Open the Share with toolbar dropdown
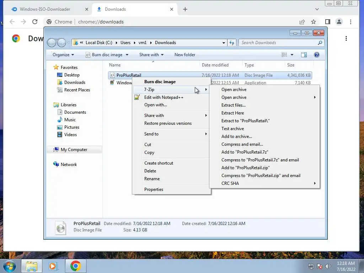364x273 pixels. pos(151,55)
